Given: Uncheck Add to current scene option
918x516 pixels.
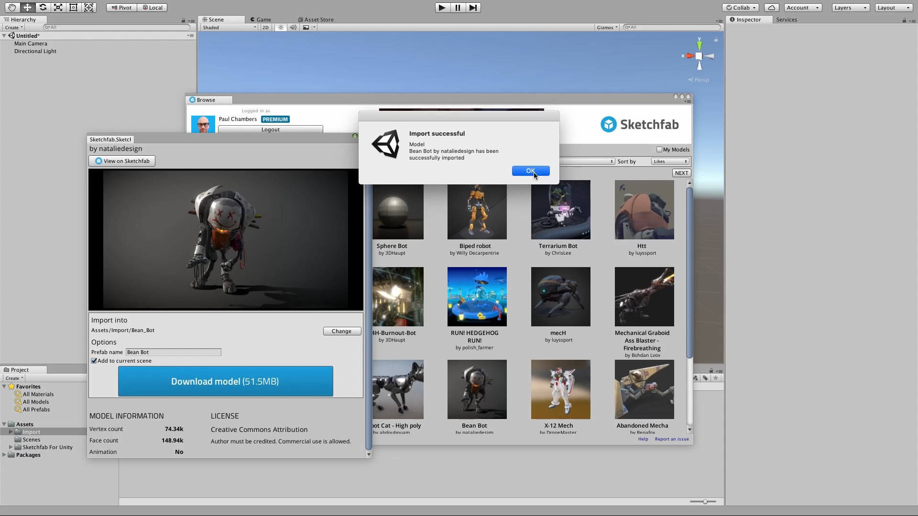Looking at the screenshot, I should tap(94, 361).
